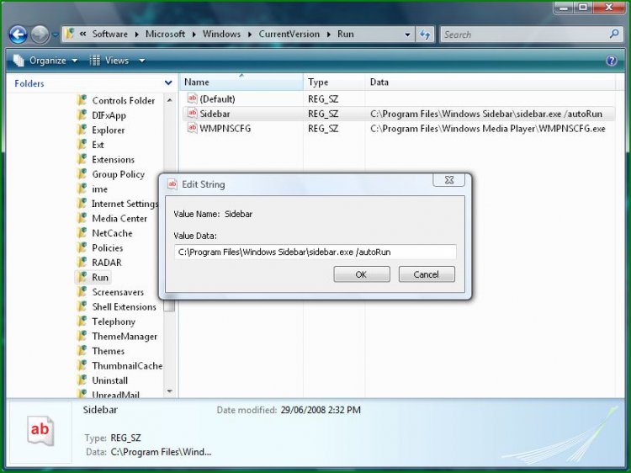
Task: Click the address bar overflow chevrons
Action: point(82,35)
